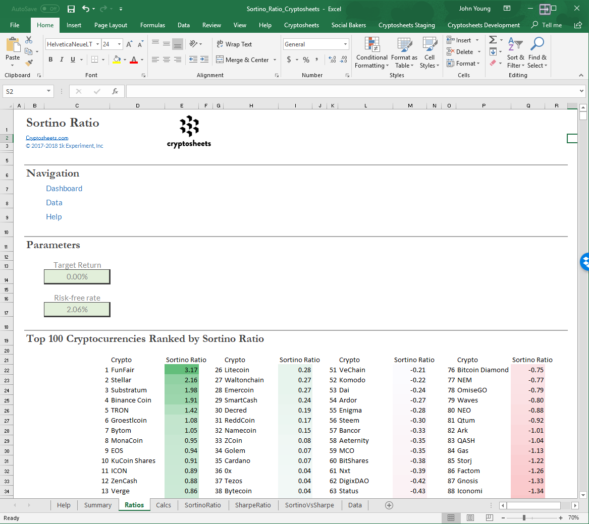This screenshot has height=524, width=589.
Task: Switch to Page Layout view
Action: tap(470, 518)
